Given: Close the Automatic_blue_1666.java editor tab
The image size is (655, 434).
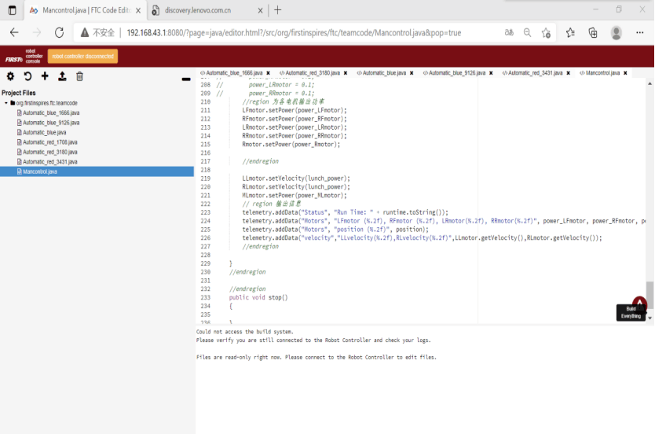Looking at the screenshot, I should tap(268, 73).
